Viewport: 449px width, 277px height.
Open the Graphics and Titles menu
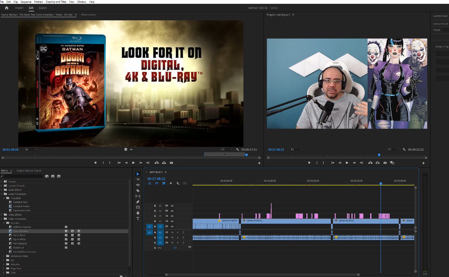(x=56, y=2)
